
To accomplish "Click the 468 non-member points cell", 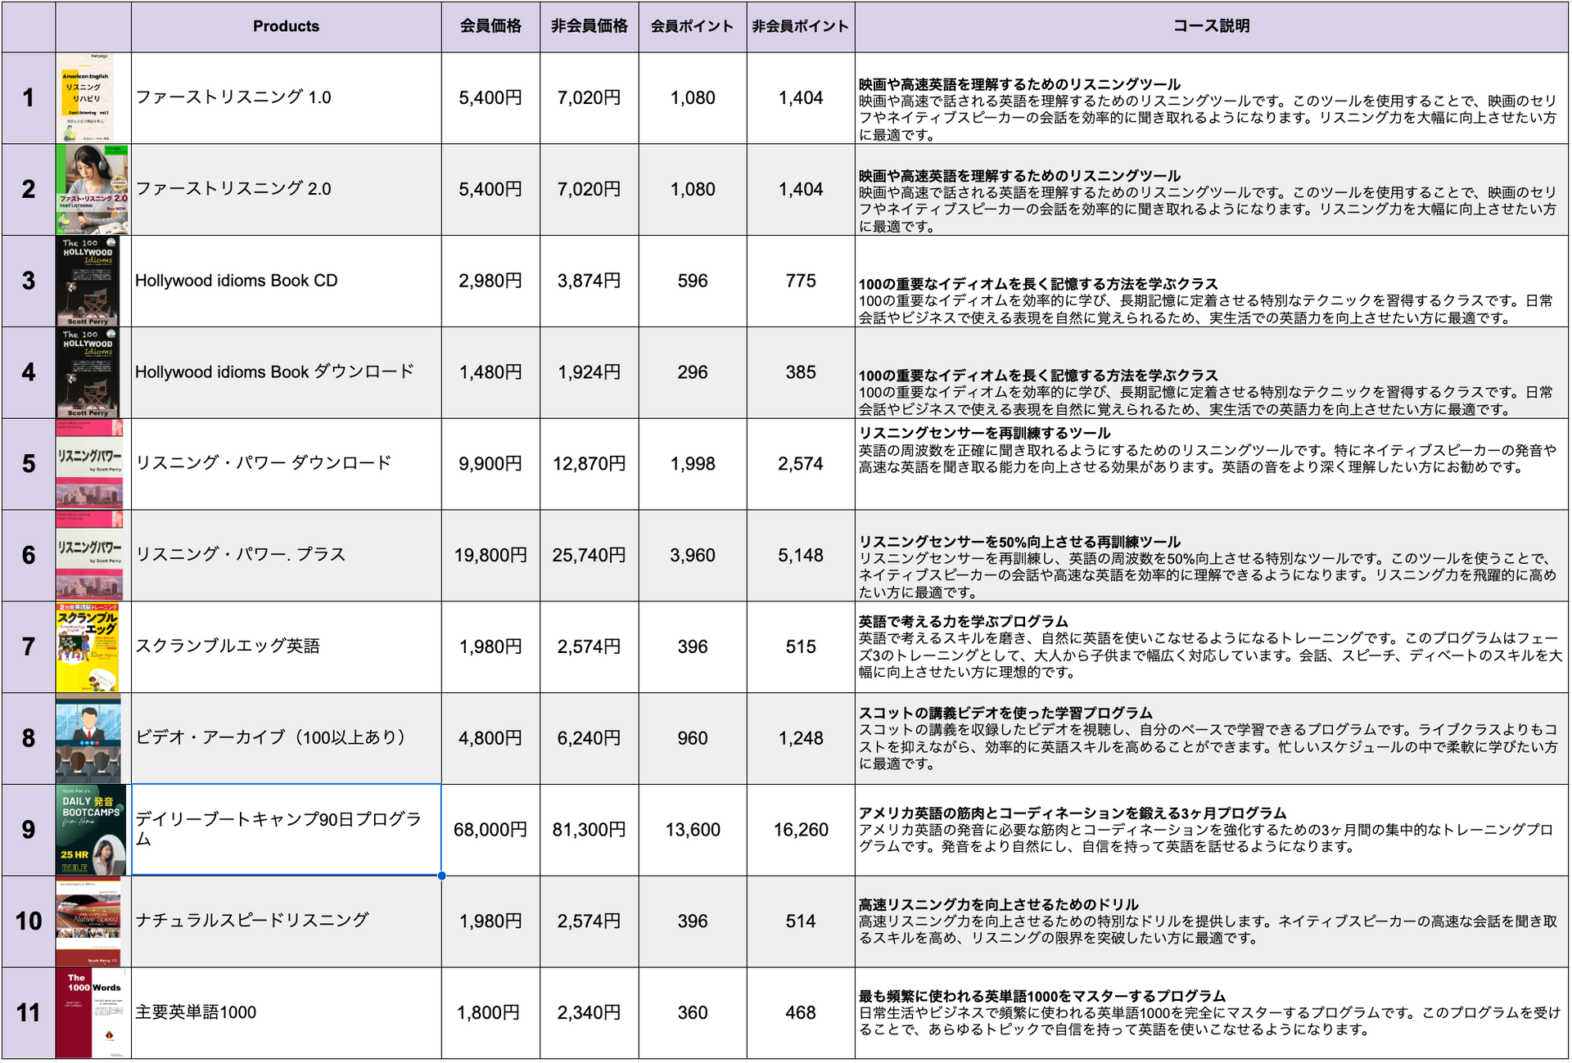I will pos(801,1014).
